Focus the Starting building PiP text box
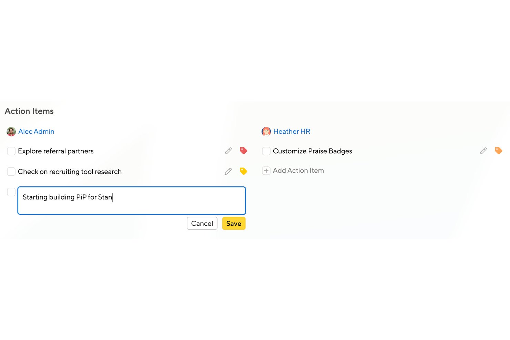The height and width of the screenshot is (340, 510). [x=132, y=200]
